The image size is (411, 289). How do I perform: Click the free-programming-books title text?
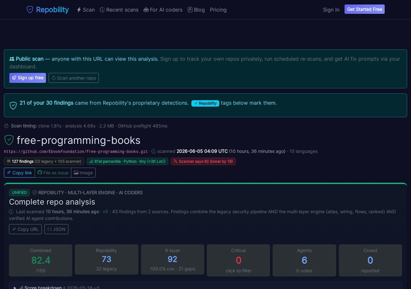point(79,140)
